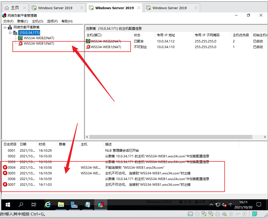Click the red error icon of WSS34-WEB1 host row
268x219 pixels.
pos(88,47)
